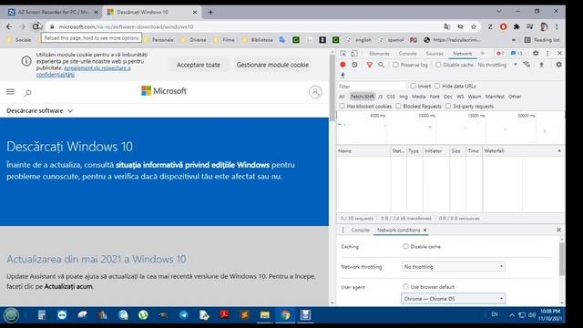
Task: Close the Network conditions drawer tab
Action: (x=425, y=231)
